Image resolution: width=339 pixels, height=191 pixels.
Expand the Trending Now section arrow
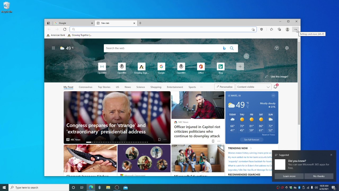tap(251, 148)
